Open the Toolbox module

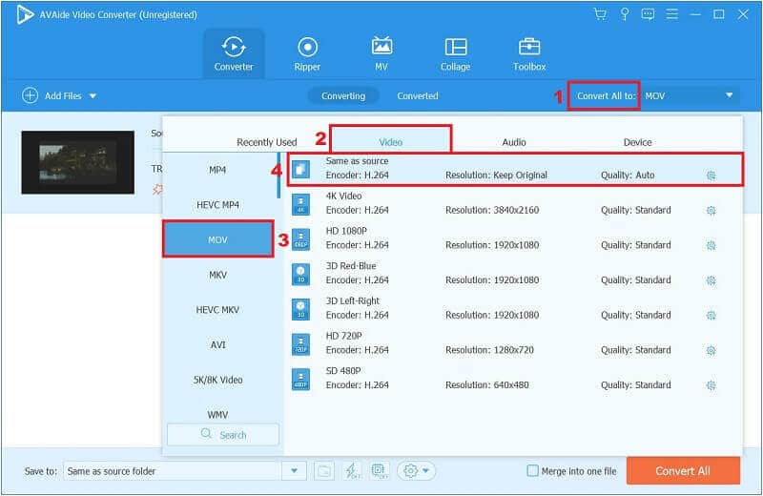click(529, 53)
